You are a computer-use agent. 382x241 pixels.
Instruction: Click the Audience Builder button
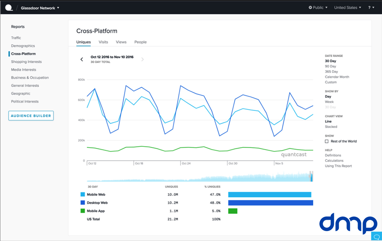(x=31, y=116)
